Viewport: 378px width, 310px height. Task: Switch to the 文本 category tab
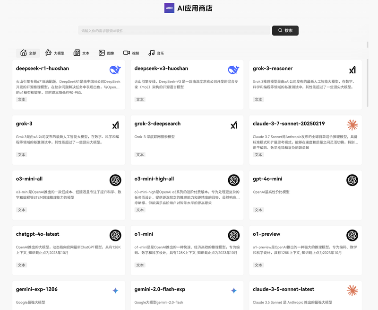coord(81,53)
